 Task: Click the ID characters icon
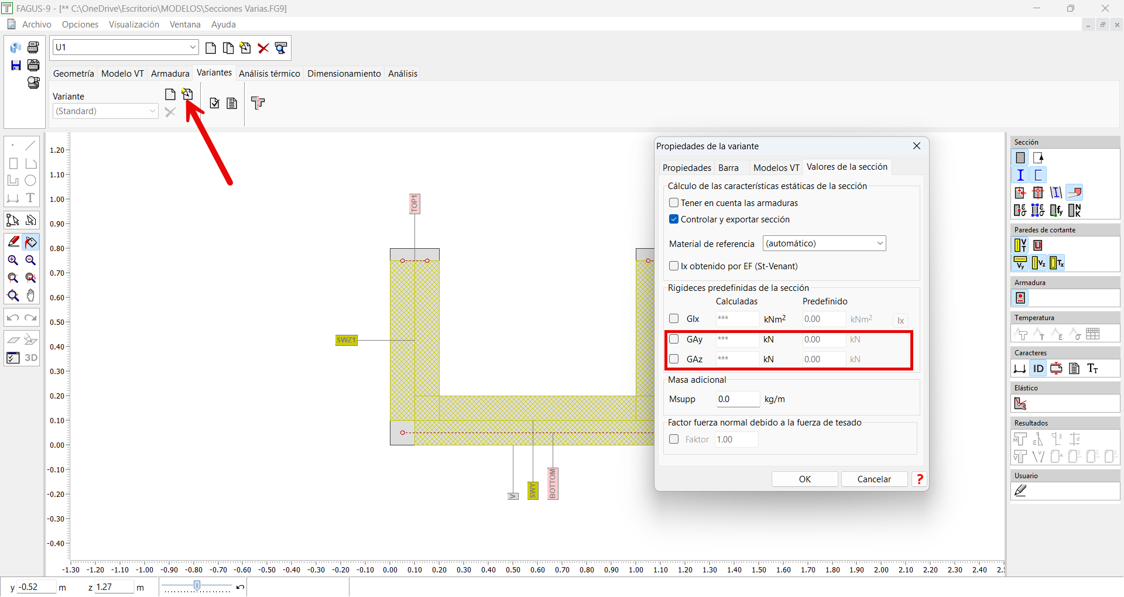pyautogui.click(x=1038, y=369)
